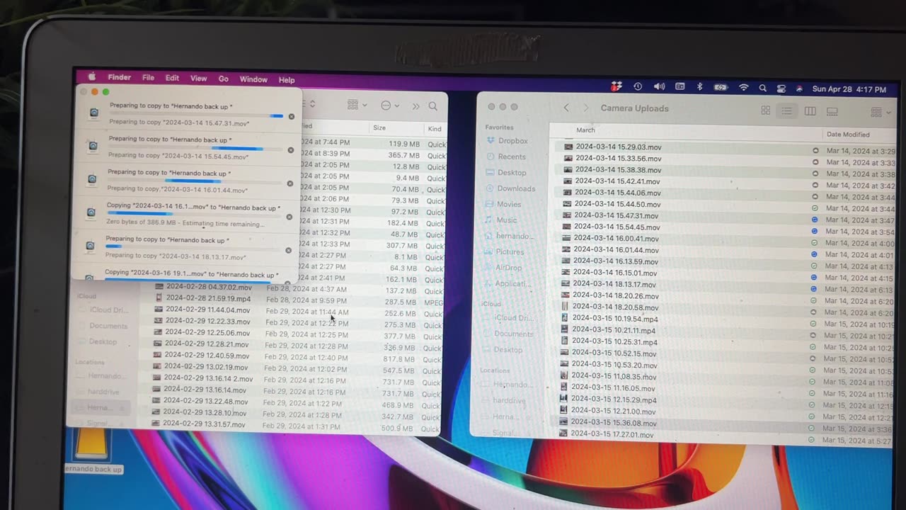Click sync status icon for 2024-03-14 15.47.31.mov
The width and height of the screenshot is (906, 510).
tap(815, 220)
